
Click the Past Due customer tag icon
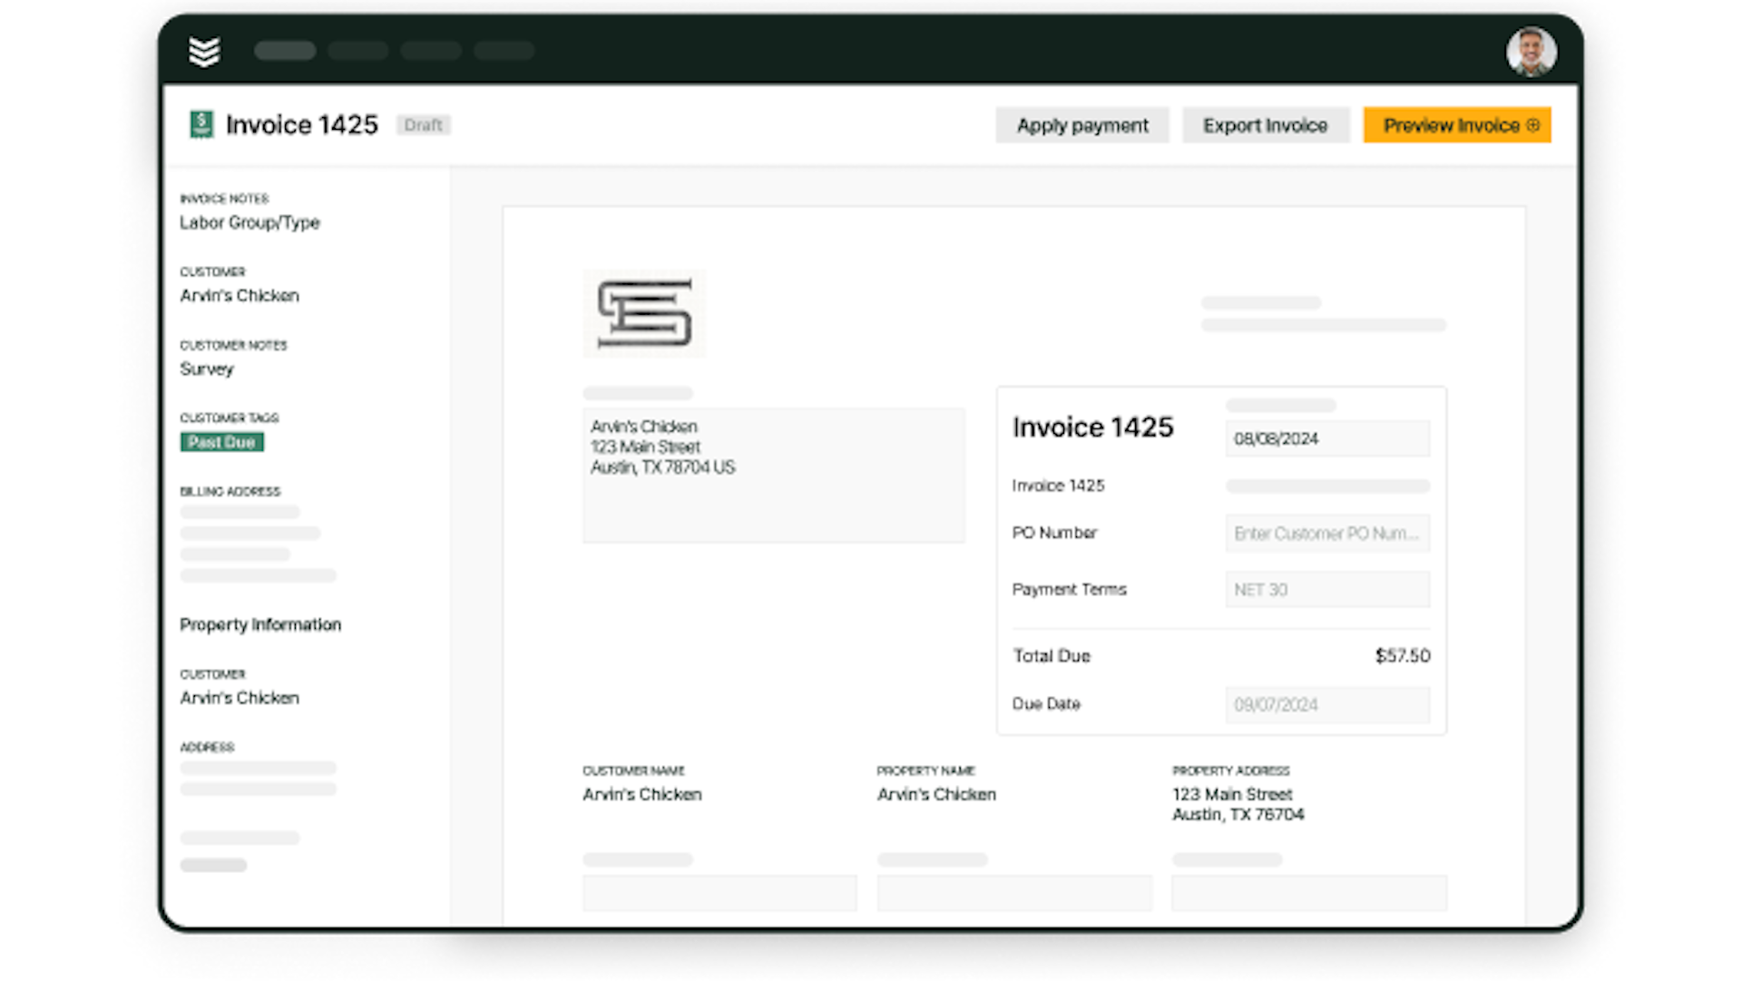pos(220,441)
